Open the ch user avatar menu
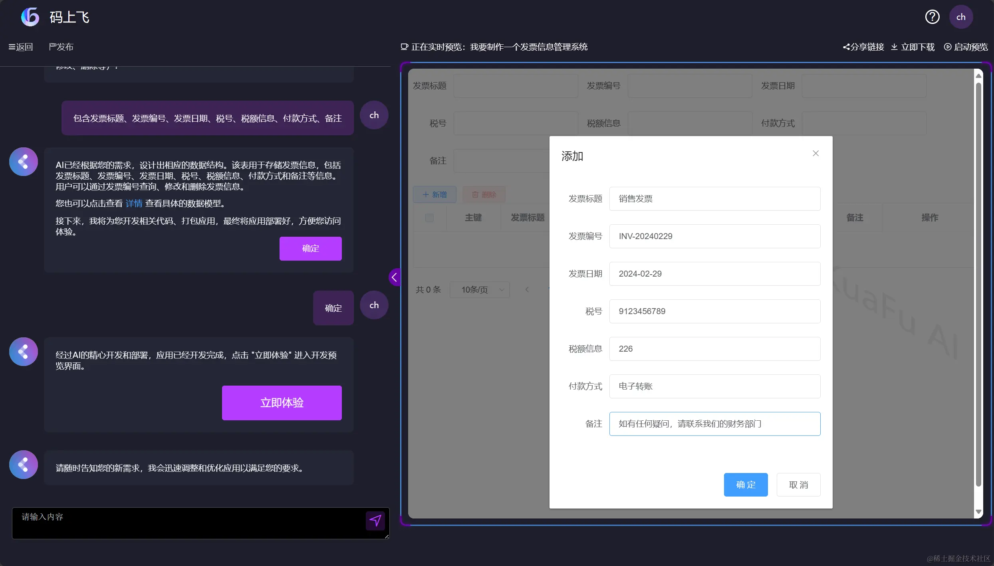The height and width of the screenshot is (566, 994). (961, 17)
